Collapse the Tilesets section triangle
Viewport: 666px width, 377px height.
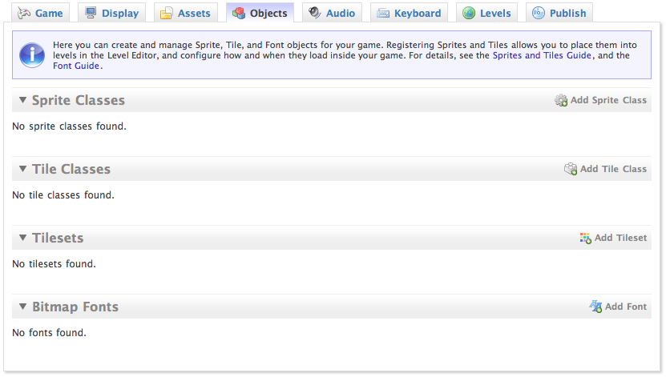[22, 239]
